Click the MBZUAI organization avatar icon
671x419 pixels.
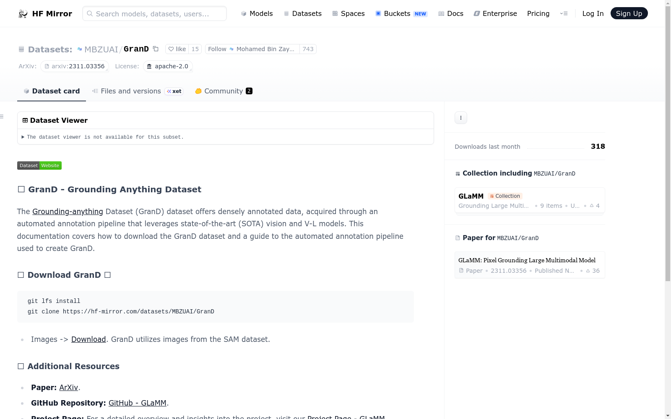click(x=80, y=49)
